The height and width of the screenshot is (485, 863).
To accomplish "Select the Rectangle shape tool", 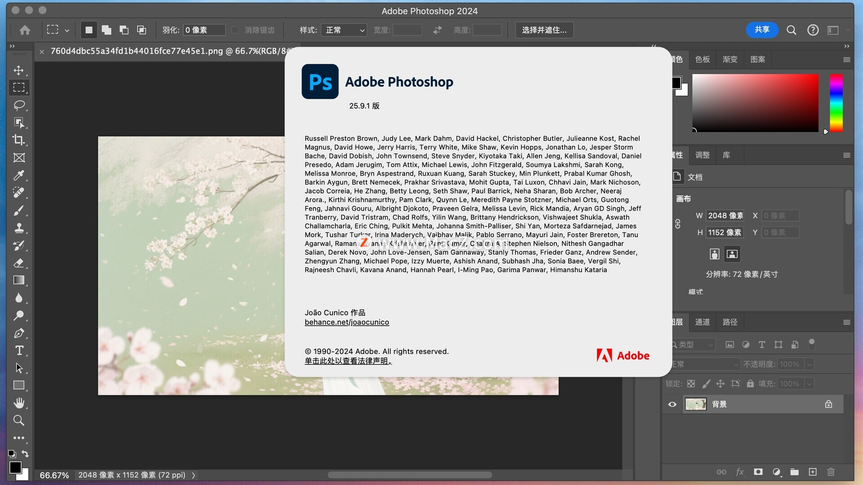I will [x=18, y=385].
